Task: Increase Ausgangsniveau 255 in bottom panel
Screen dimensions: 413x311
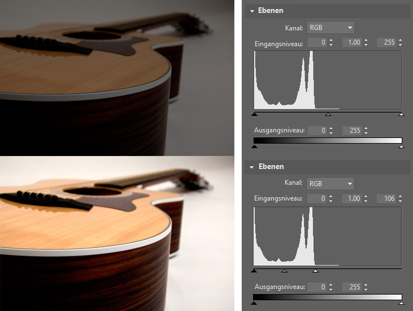Action: click(x=366, y=285)
